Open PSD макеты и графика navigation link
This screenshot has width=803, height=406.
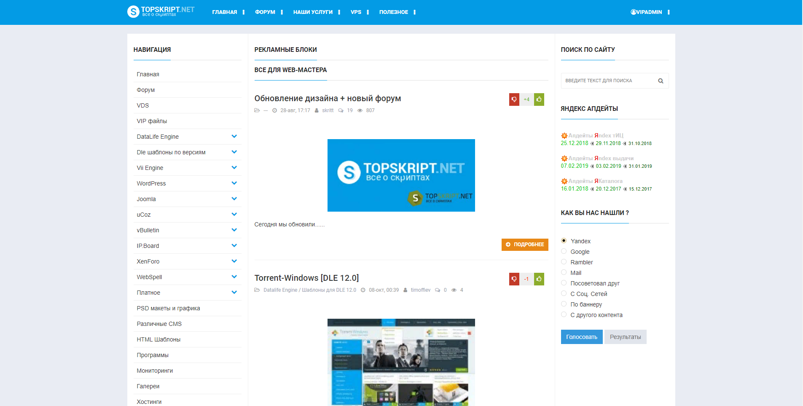tap(168, 308)
